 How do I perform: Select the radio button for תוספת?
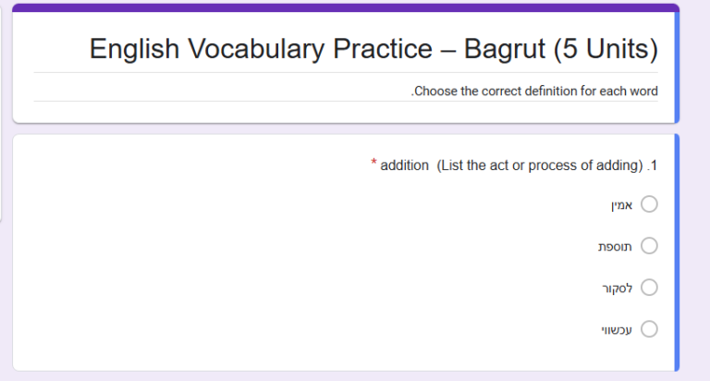[649, 246]
